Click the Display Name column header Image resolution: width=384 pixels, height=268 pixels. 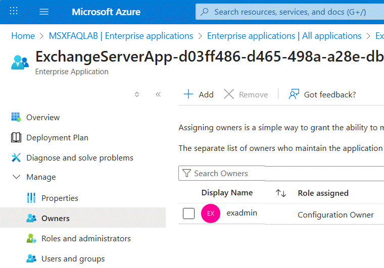pyautogui.click(x=227, y=193)
